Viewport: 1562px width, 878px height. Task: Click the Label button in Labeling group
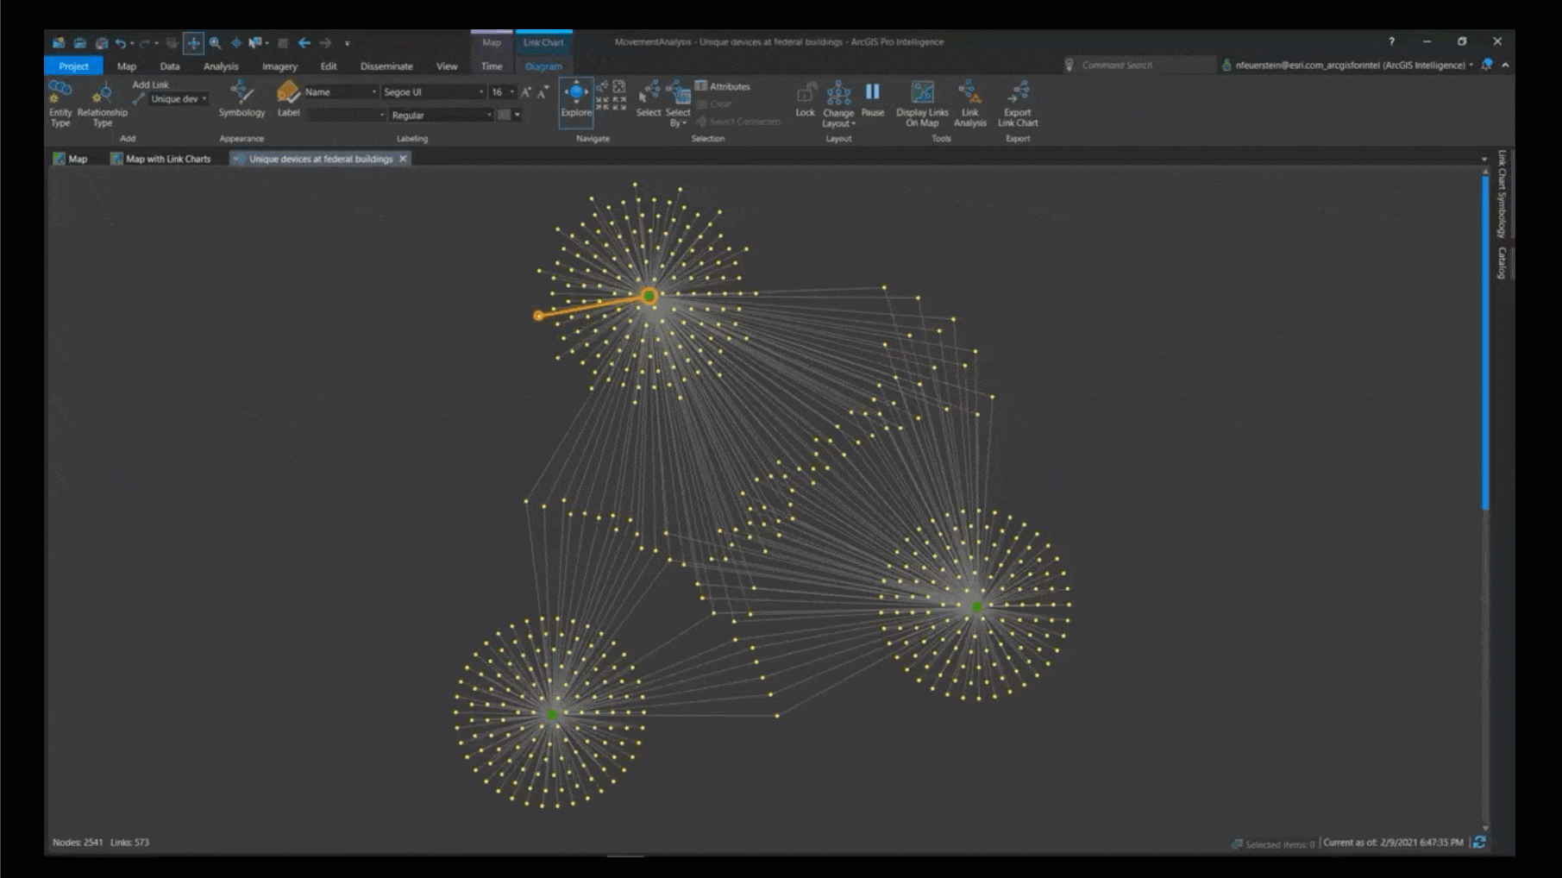[x=287, y=102]
